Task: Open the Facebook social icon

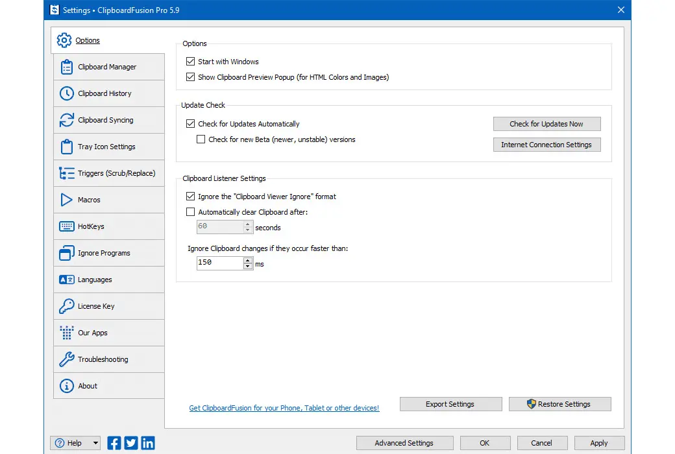Action: click(114, 443)
